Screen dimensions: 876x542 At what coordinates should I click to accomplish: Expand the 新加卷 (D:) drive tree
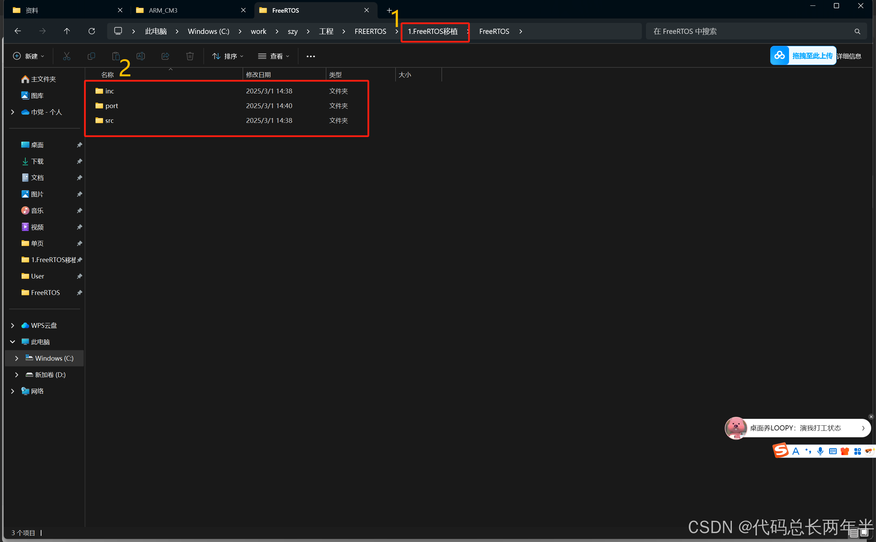click(x=16, y=375)
